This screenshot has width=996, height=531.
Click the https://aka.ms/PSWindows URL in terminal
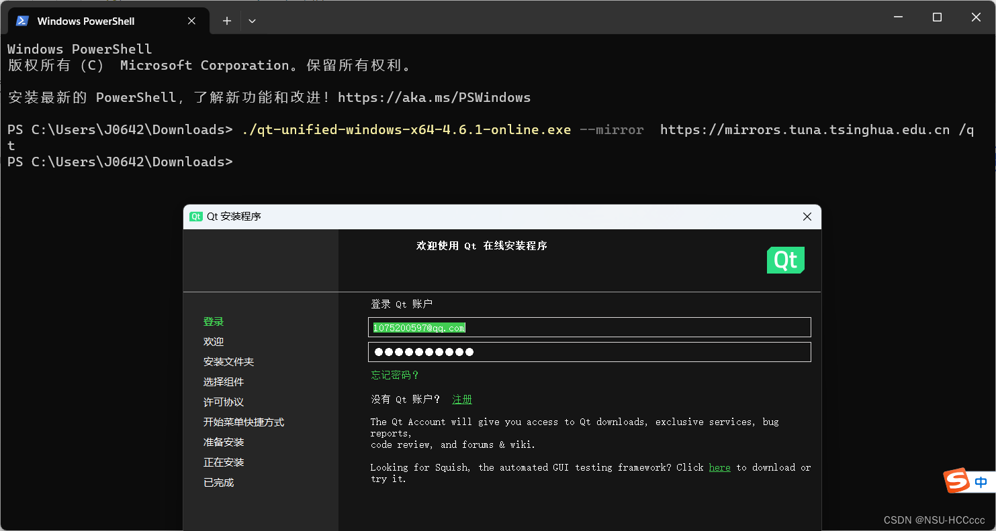click(x=434, y=97)
